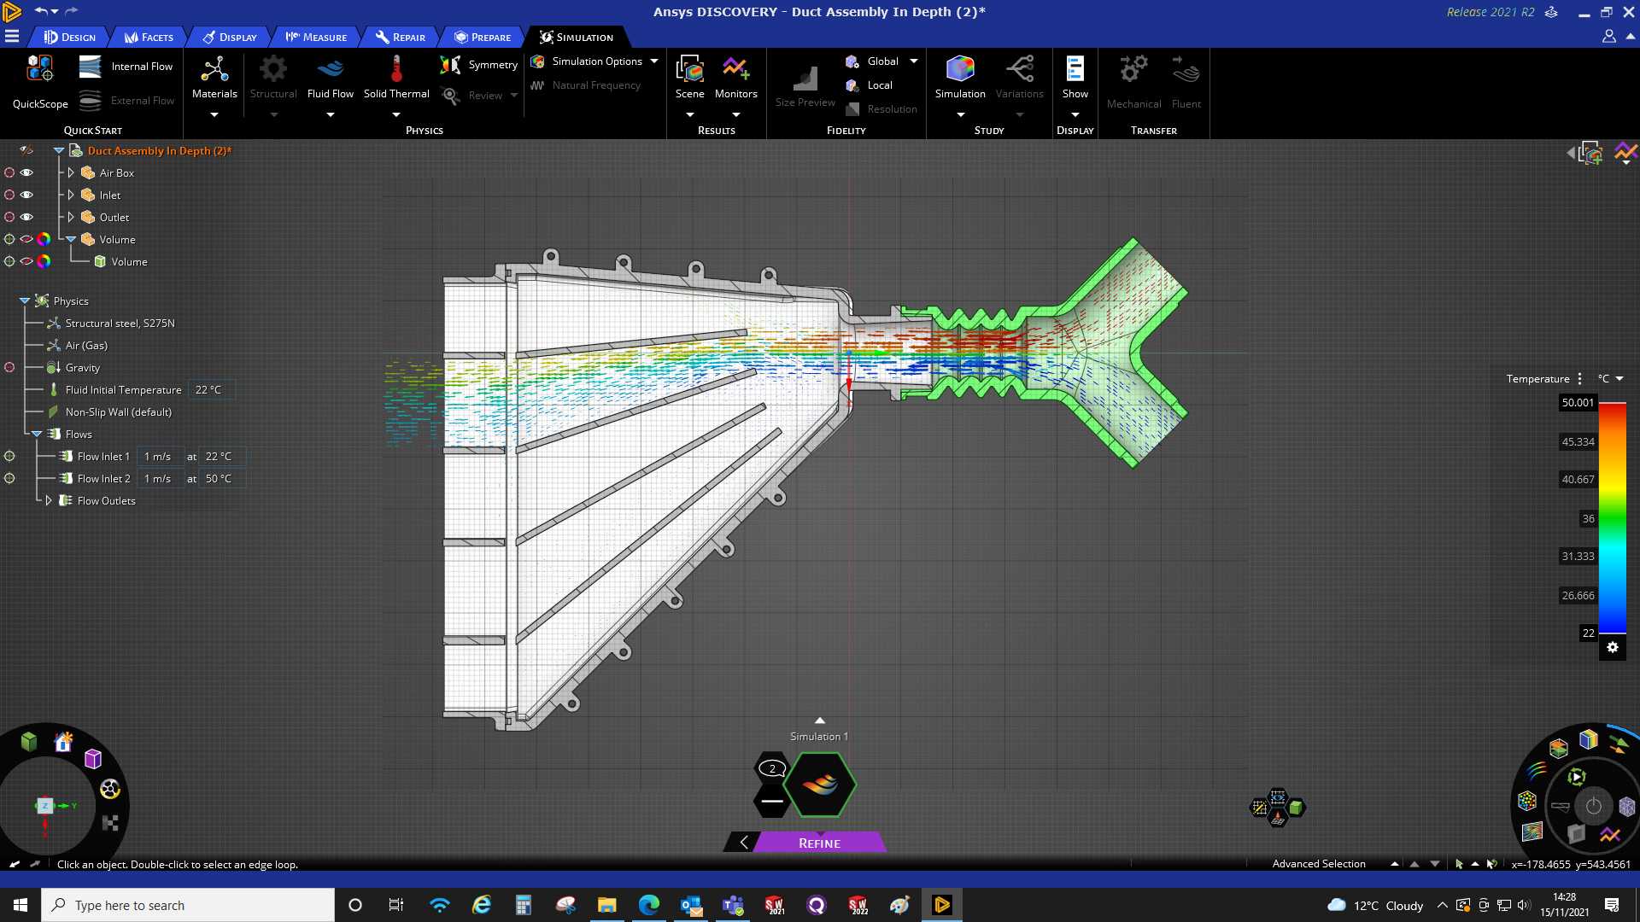
Task: Go back with the arrow beside Refine
Action: 743,843
